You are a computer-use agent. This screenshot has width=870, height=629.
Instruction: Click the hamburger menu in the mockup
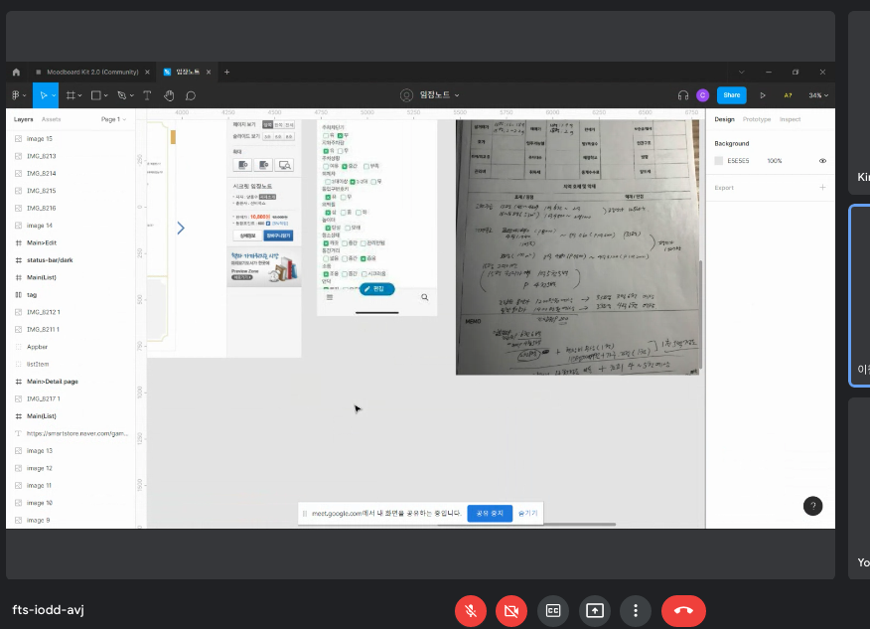coord(330,297)
